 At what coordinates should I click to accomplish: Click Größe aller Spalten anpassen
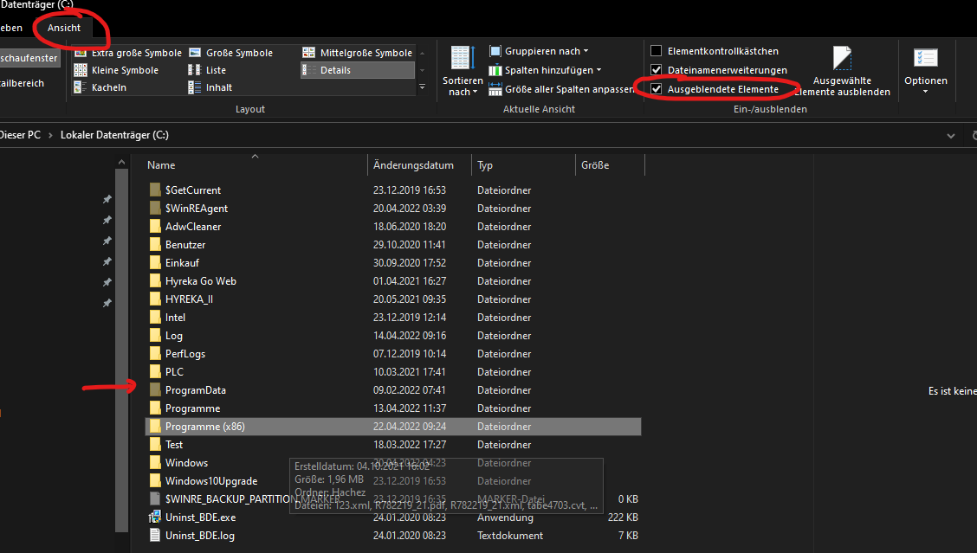coord(561,89)
